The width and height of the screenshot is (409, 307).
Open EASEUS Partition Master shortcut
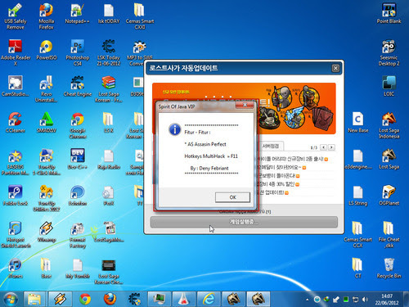(16, 162)
